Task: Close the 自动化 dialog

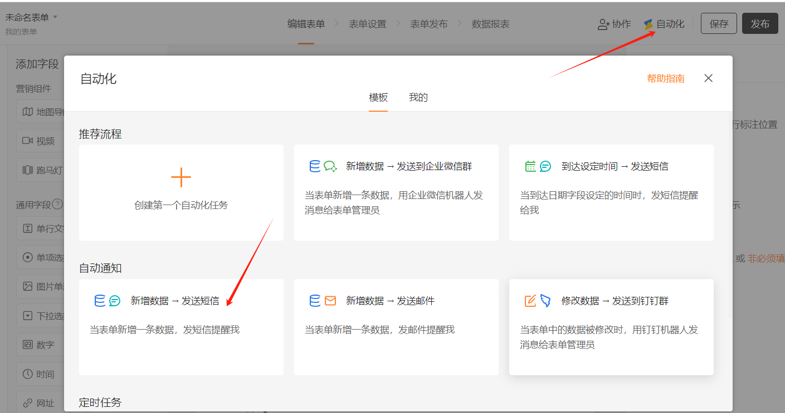Action: pyautogui.click(x=708, y=78)
